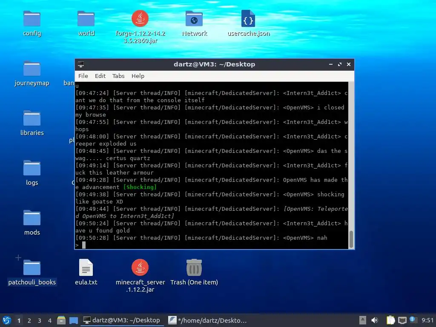The image size is (436, 327).
Task: Open terminal File menu
Action: pyautogui.click(x=83, y=76)
